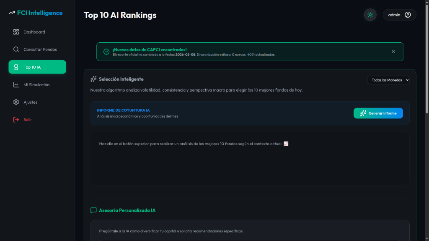Toggle light theme with sun icon button

click(x=370, y=15)
